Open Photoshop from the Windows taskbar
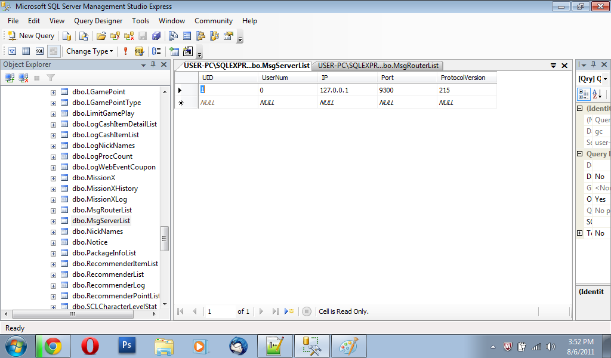Screen dimensions: 611x358 [x=126, y=345]
